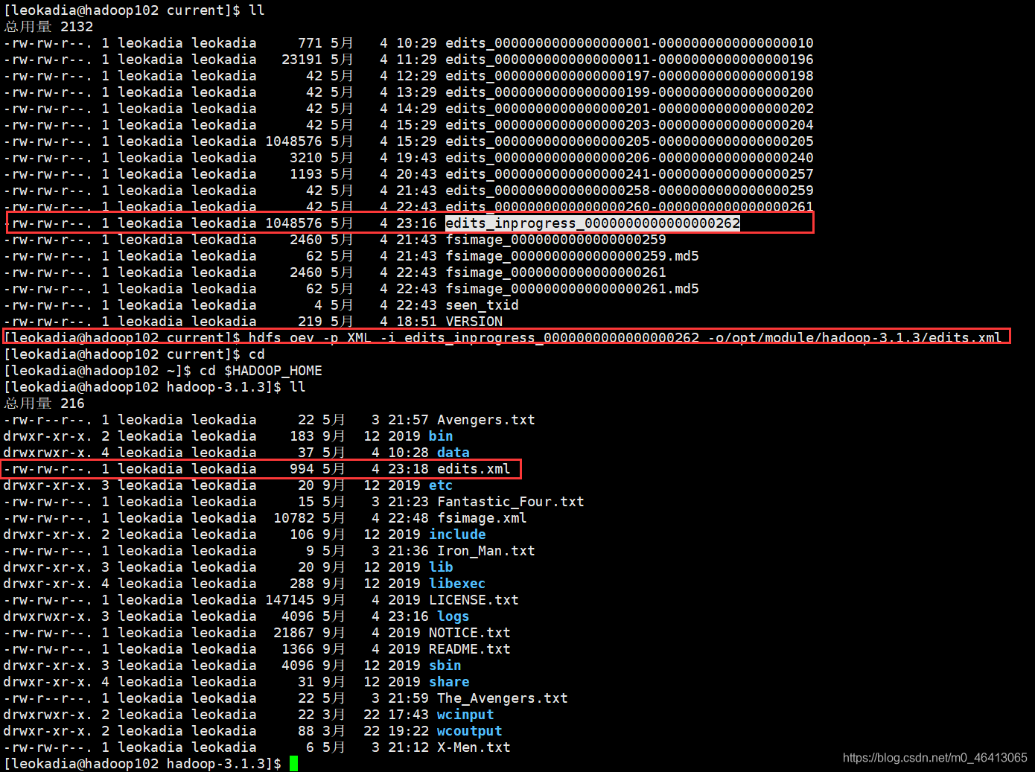This screenshot has height=772, width=1035.
Task: Click edits file ending in 0000000000000000200
Action: click(x=629, y=92)
